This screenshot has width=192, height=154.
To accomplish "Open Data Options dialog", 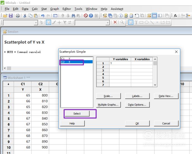I will point(137,105).
